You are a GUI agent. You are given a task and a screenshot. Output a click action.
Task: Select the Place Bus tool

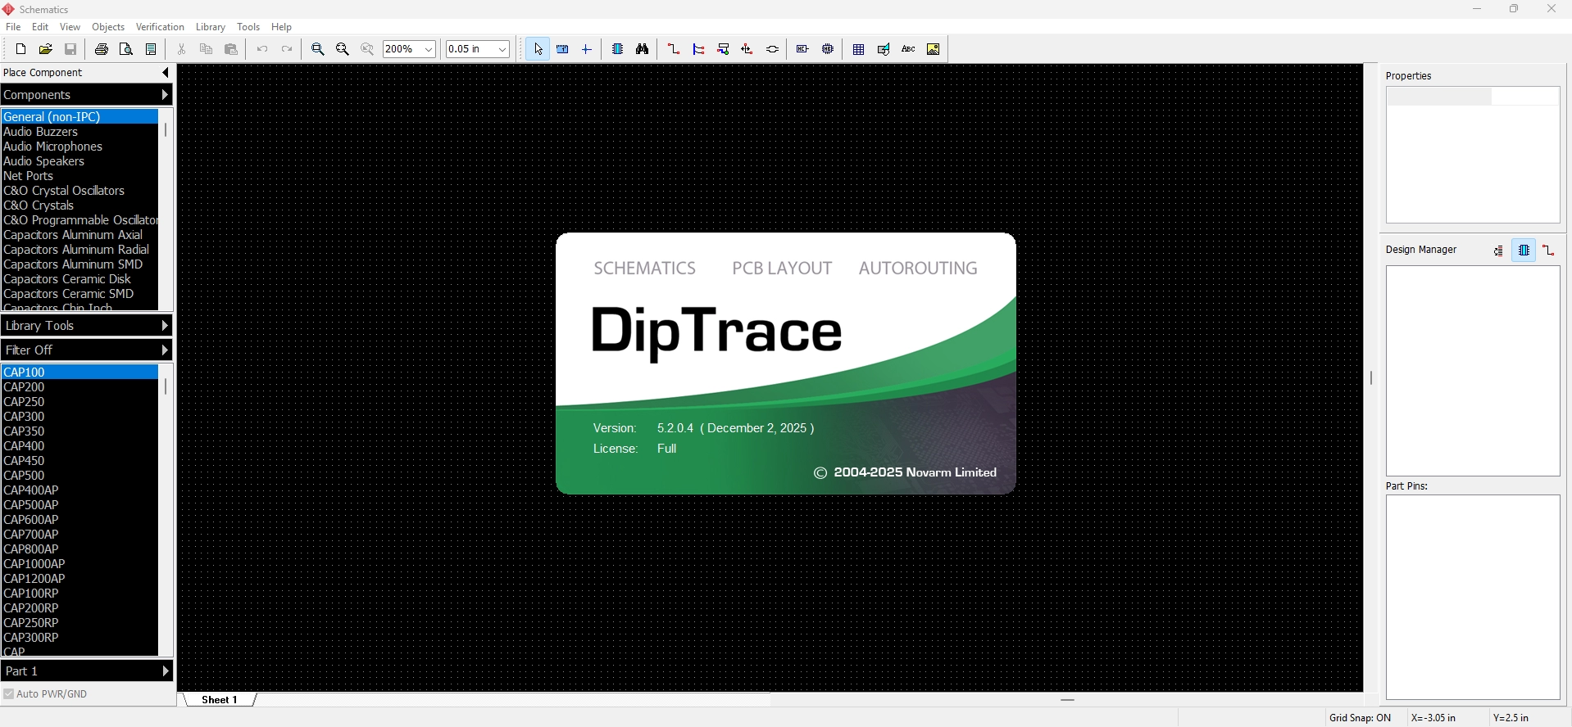698,49
